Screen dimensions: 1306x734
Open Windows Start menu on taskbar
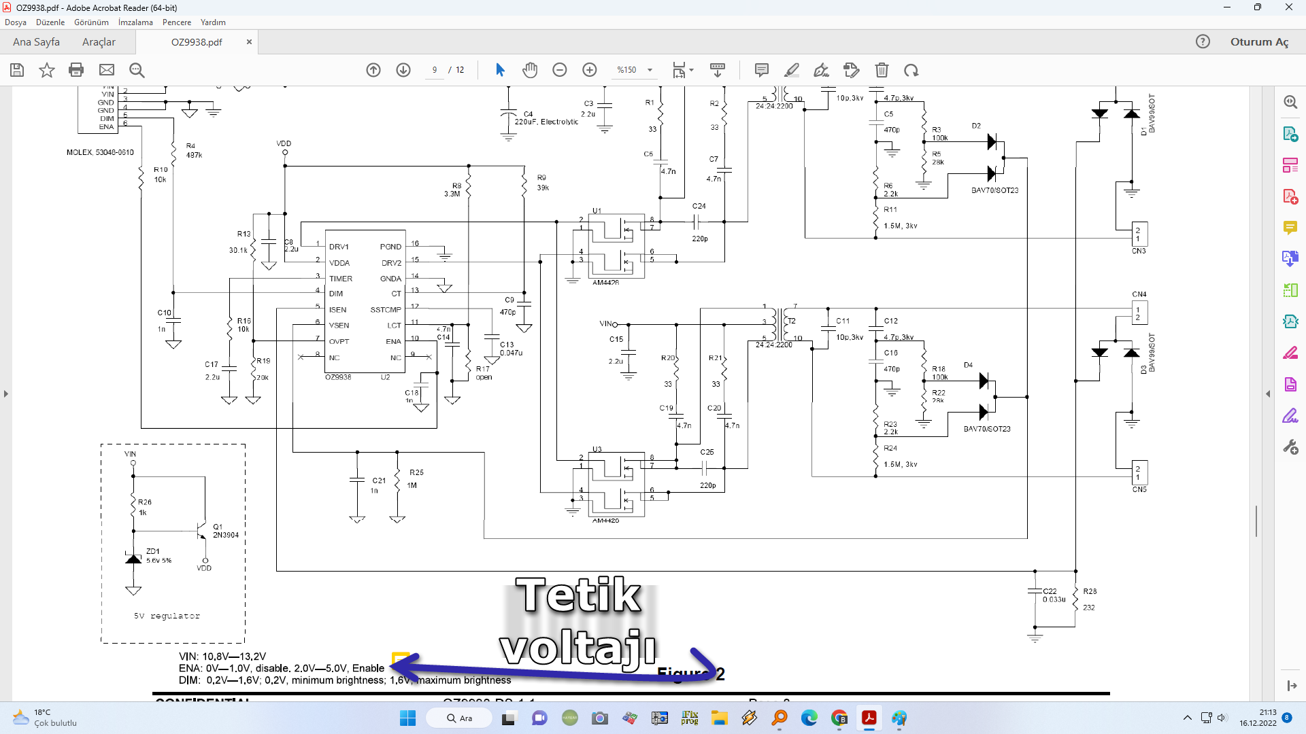(407, 718)
